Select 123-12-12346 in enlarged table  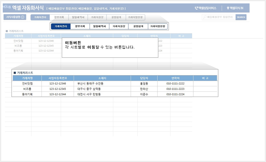(x=58, y=84)
